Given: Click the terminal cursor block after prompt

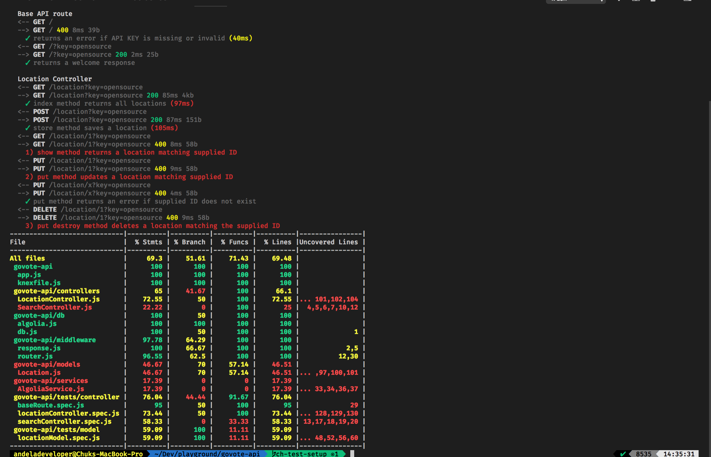Looking at the screenshot, I should pyautogui.click(x=352, y=454).
